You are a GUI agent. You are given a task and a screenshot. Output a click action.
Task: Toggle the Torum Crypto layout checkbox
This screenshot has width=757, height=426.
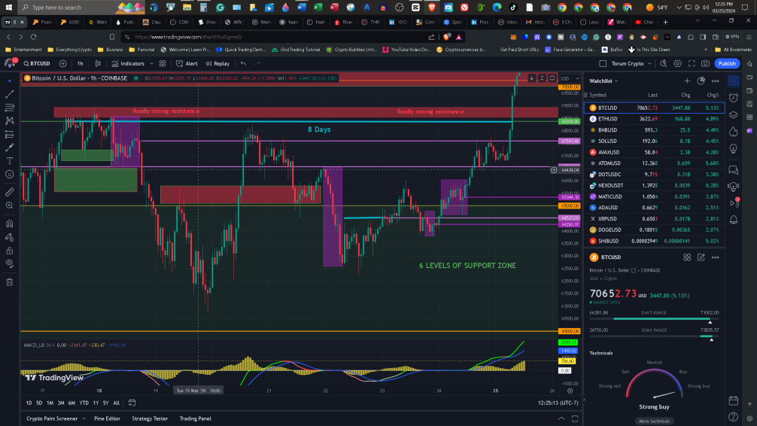tap(603, 64)
